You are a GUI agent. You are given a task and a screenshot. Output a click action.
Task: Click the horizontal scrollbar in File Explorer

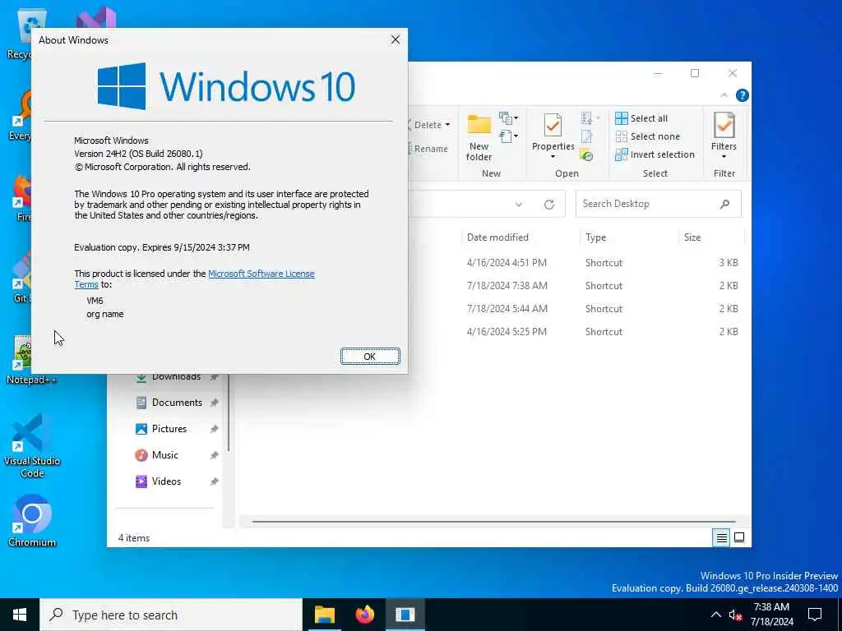tap(493, 521)
